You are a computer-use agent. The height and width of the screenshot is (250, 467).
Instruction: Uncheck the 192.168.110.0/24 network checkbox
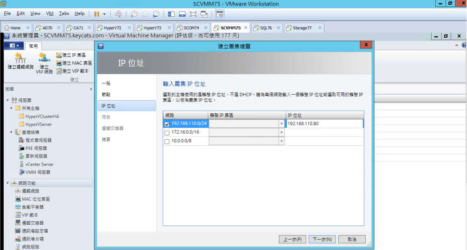click(167, 124)
